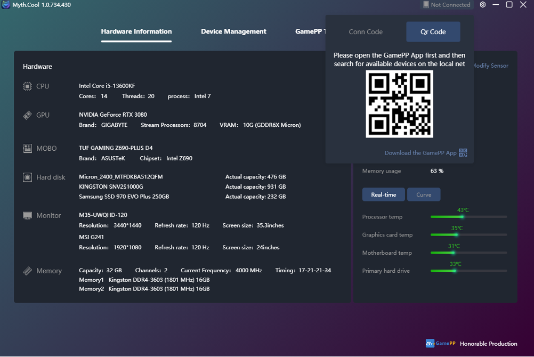Click the TUF GAMING Z690-PLUS D4 text
The image size is (534, 357).
(116, 148)
